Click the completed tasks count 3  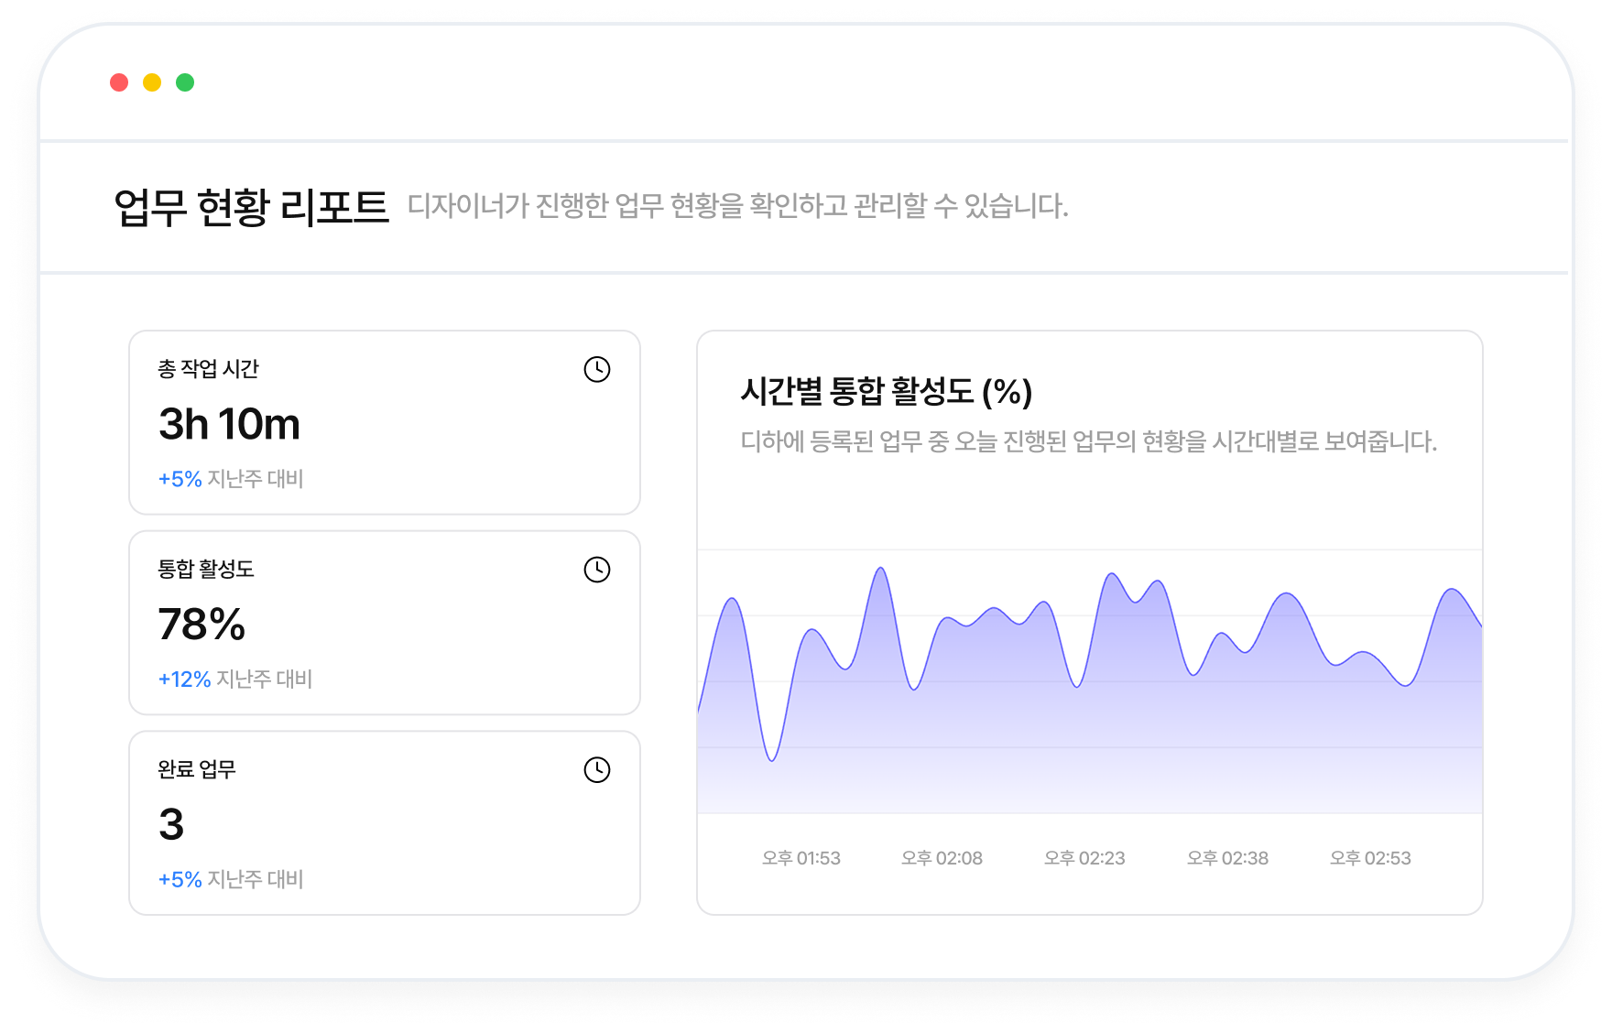(x=171, y=824)
